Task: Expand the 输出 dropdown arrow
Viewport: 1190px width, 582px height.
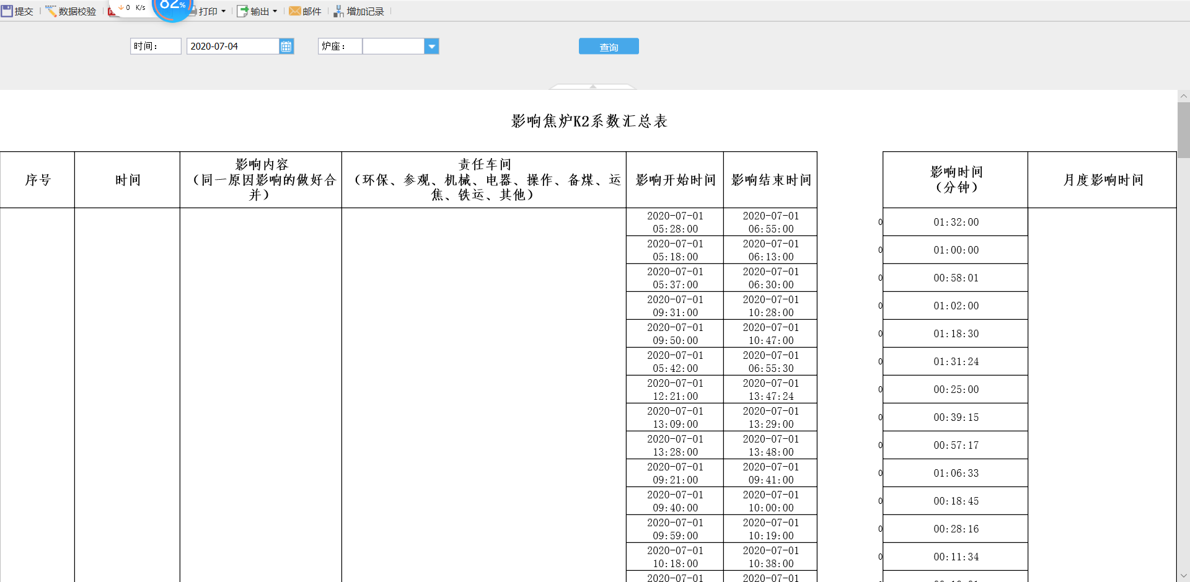Action: [275, 11]
